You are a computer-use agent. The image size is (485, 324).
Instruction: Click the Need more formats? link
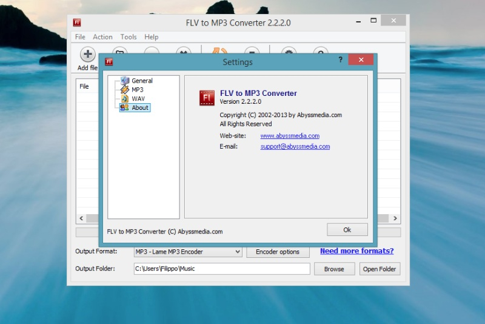356,251
